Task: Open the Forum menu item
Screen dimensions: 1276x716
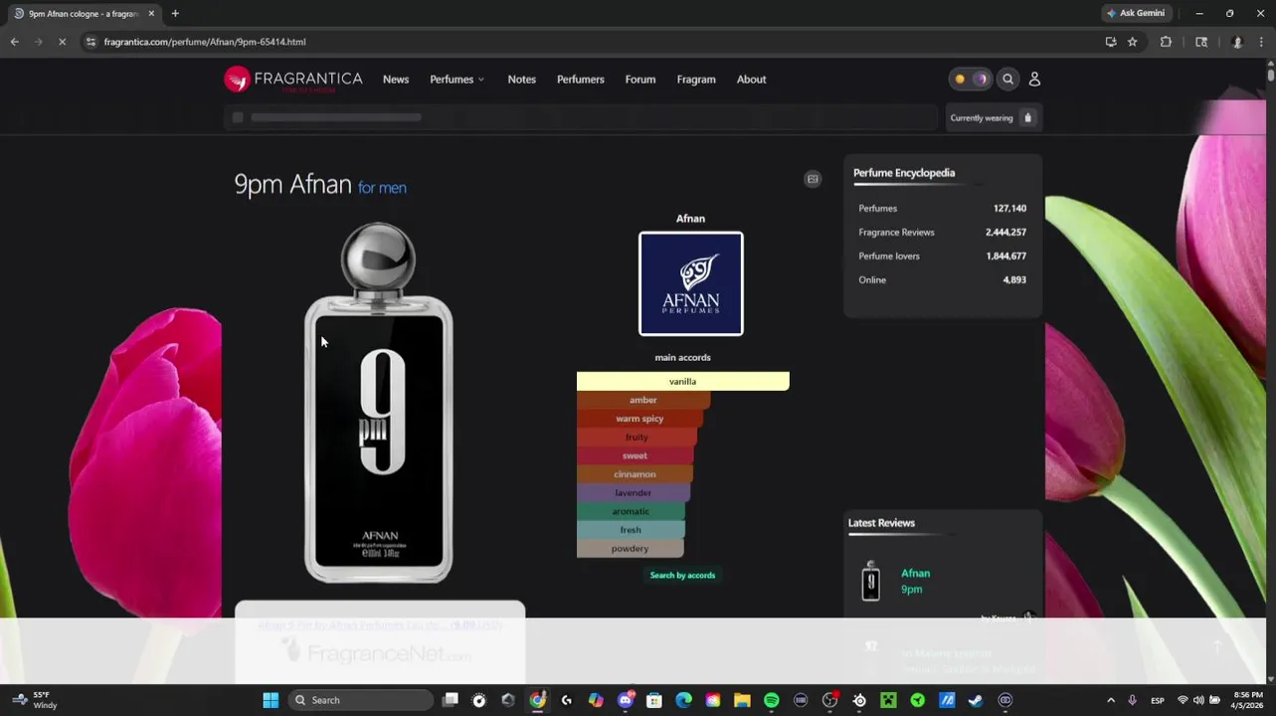Action: point(640,80)
